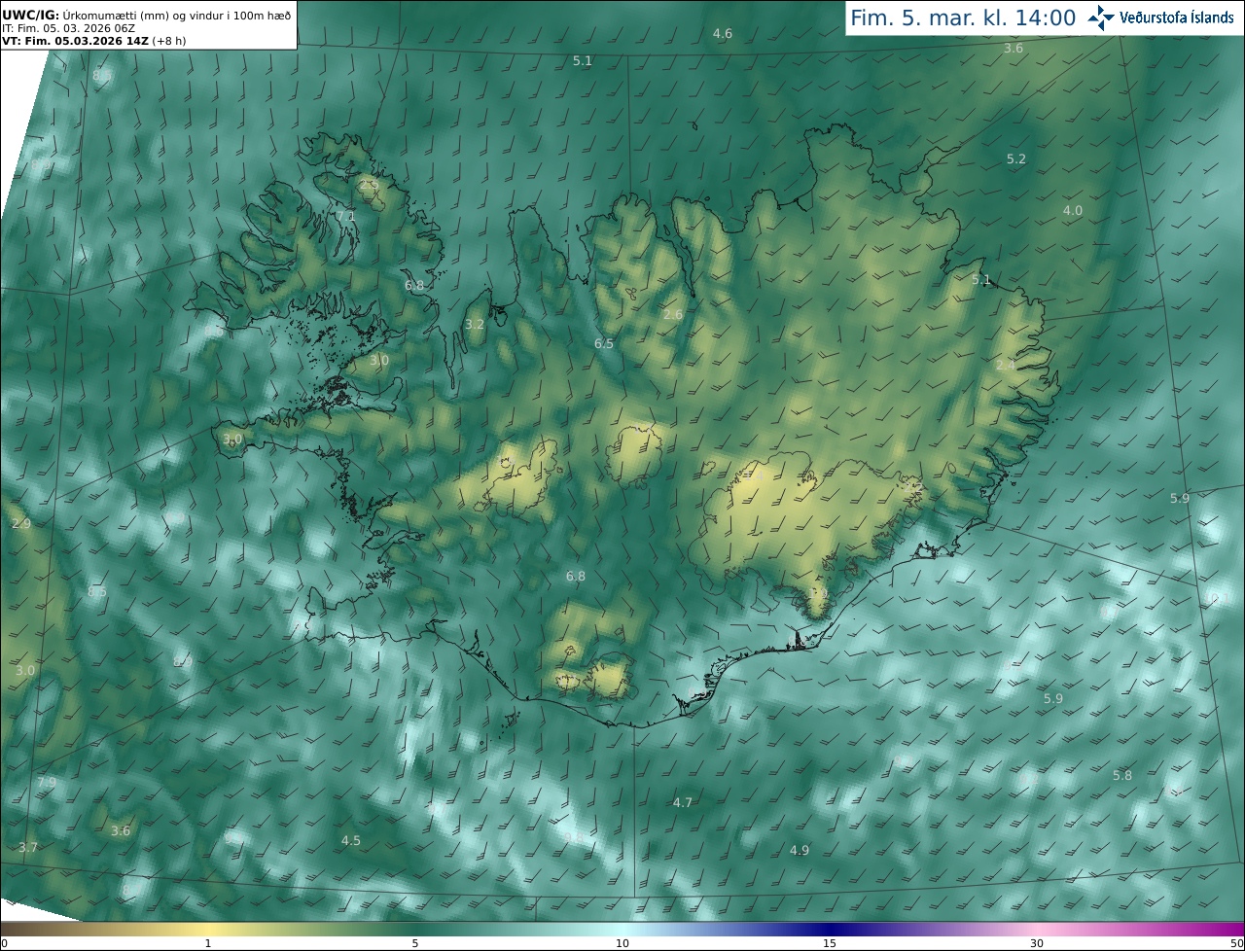Click the Veðurstofa Íslands logo symbol
The width and height of the screenshot is (1245, 951).
(x=1100, y=18)
